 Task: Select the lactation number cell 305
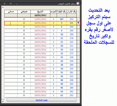tap(71, 84)
